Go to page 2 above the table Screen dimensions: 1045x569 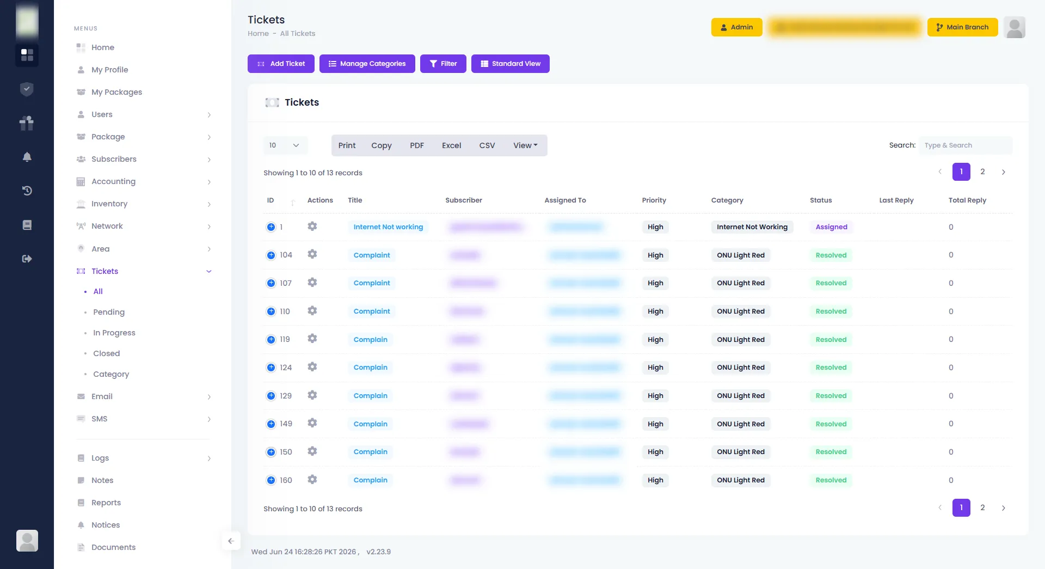[982, 172]
